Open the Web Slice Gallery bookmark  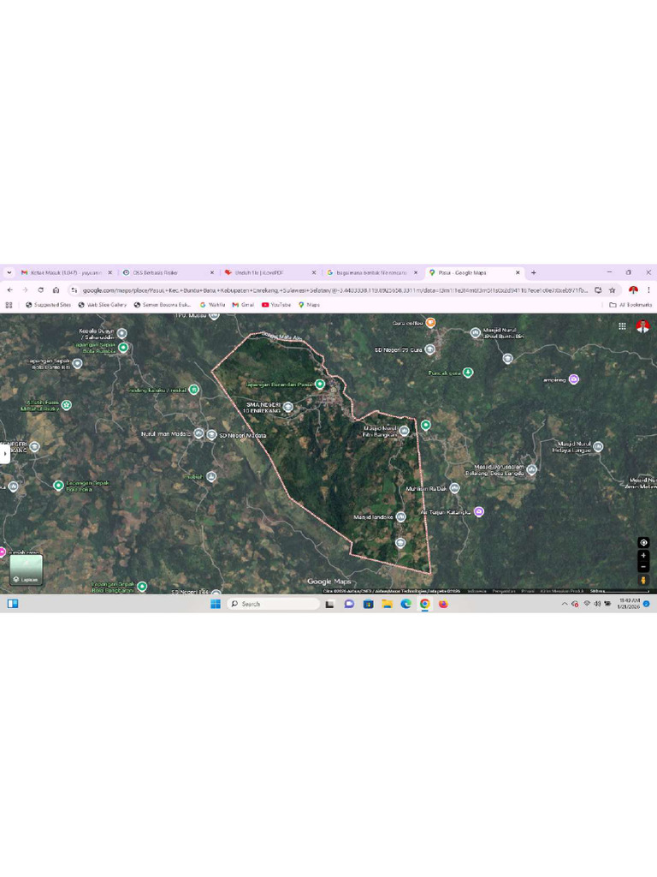pyautogui.click(x=103, y=305)
